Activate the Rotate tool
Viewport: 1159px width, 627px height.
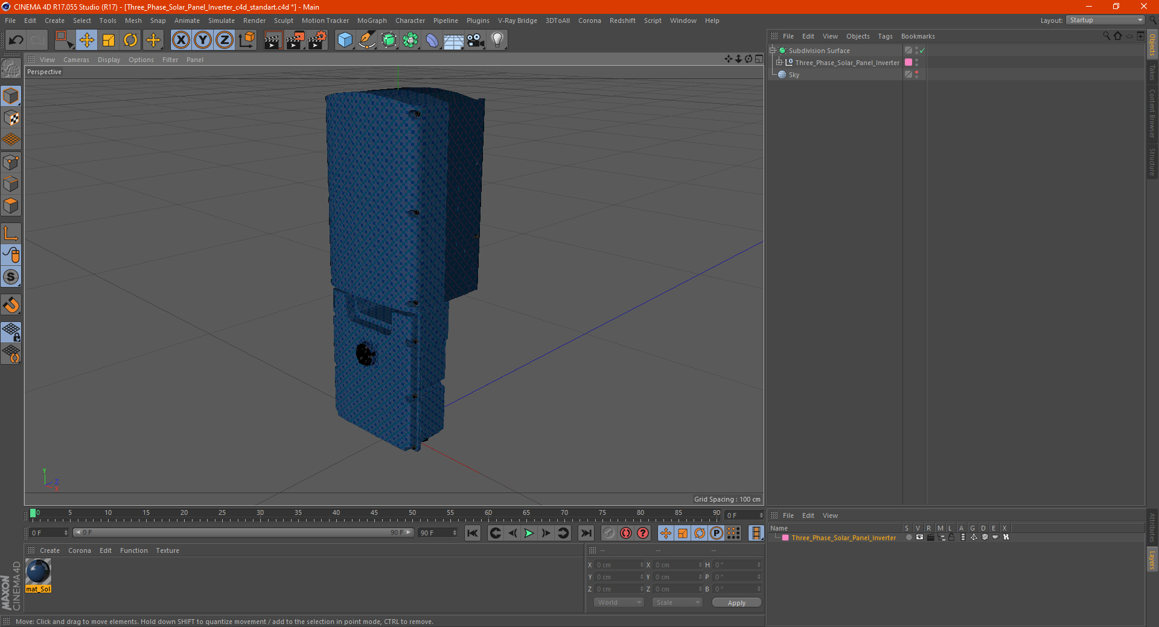click(x=130, y=40)
